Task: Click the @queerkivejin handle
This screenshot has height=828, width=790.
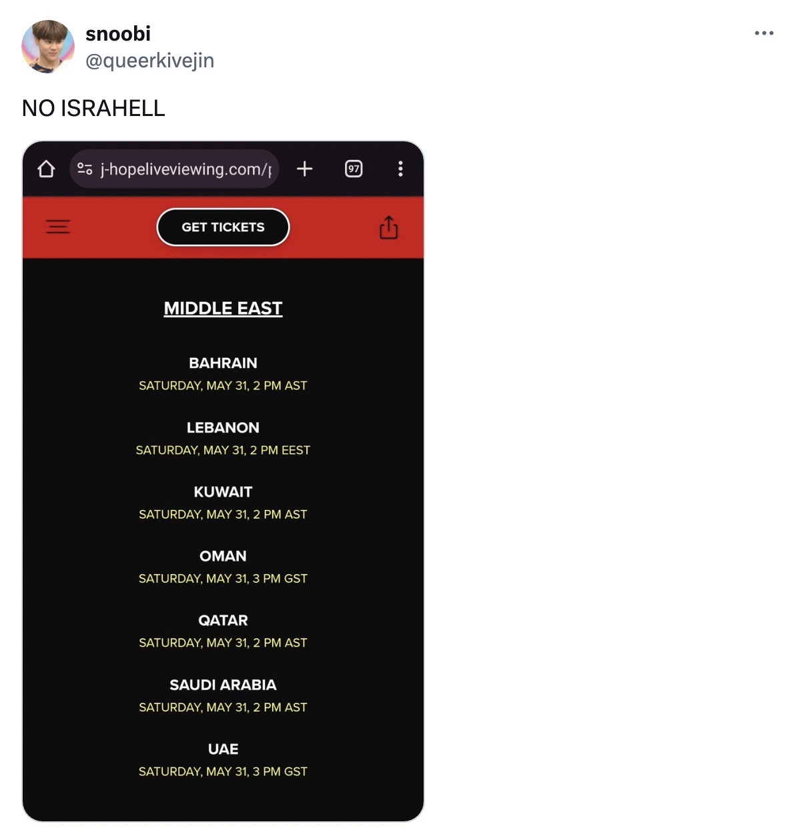Action: [x=149, y=61]
